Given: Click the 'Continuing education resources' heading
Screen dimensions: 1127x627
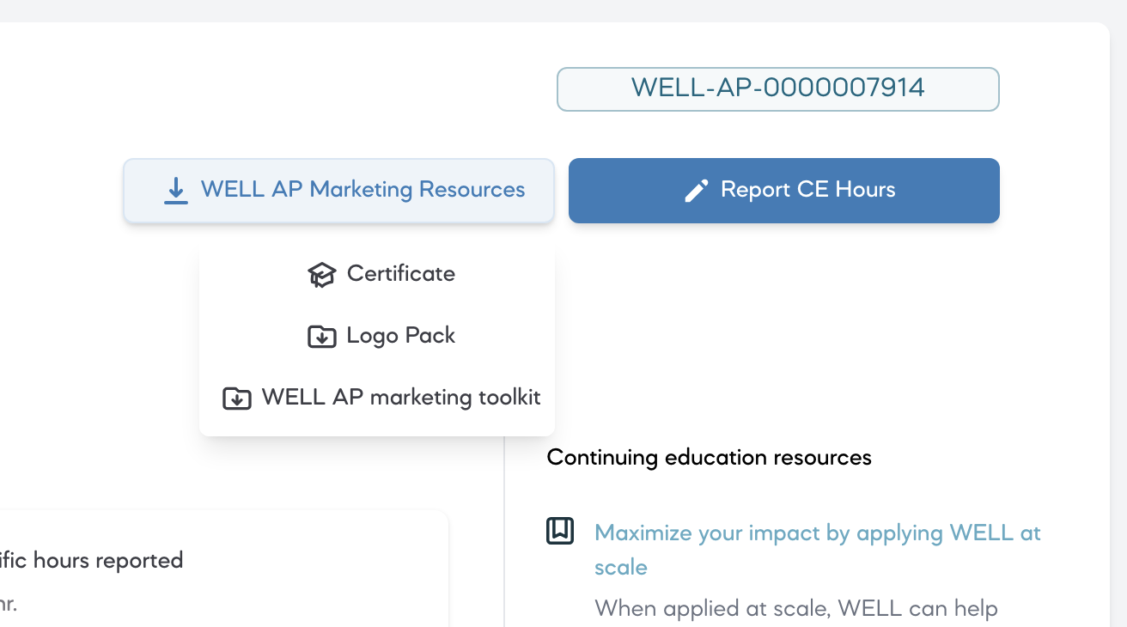Looking at the screenshot, I should point(709,458).
